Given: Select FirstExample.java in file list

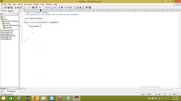Looking at the screenshot, I should [6, 39].
